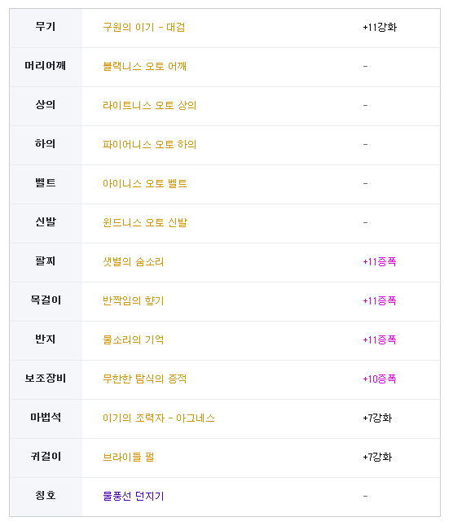Click the 마법석 category cell
The width and height of the screenshot is (453, 530).
click(x=46, y=419)
